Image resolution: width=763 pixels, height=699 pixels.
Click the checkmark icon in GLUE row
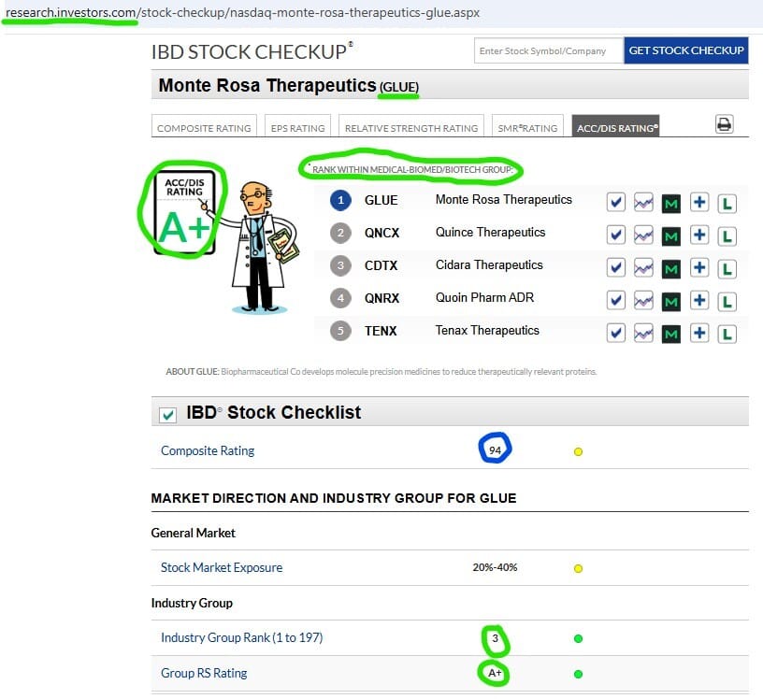pyautogui.click(x=615, y=203)
